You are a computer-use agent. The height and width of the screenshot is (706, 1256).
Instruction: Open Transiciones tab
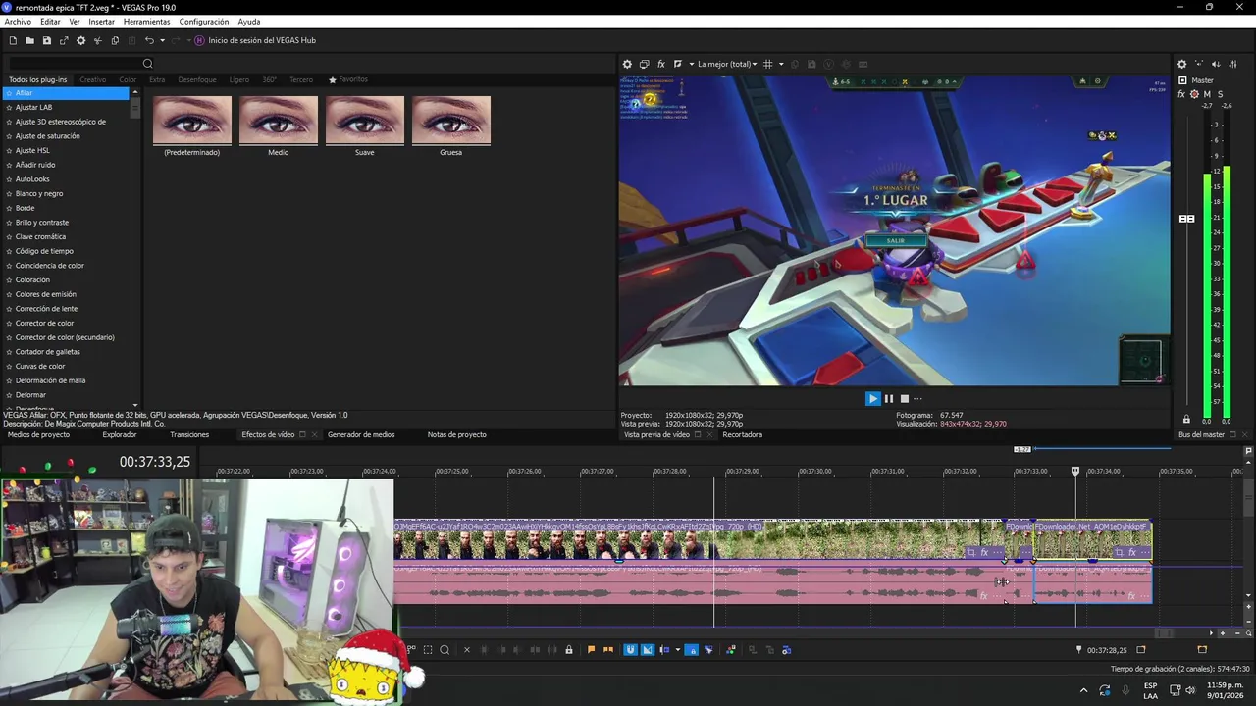coord(189,434)
